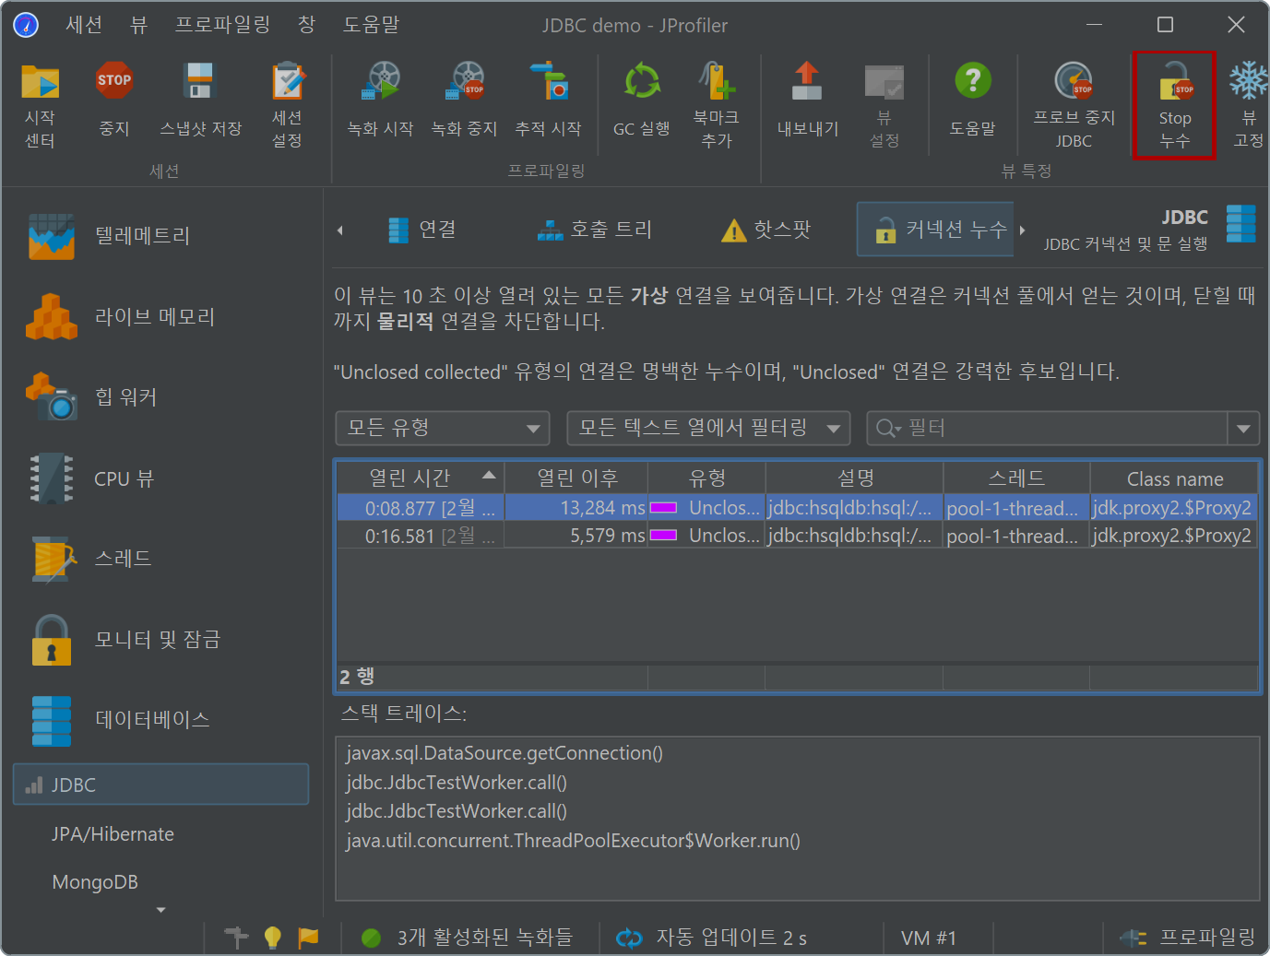Open the 모니터 및 잠금 section
1270x956 pixels.
pos(125,640)
